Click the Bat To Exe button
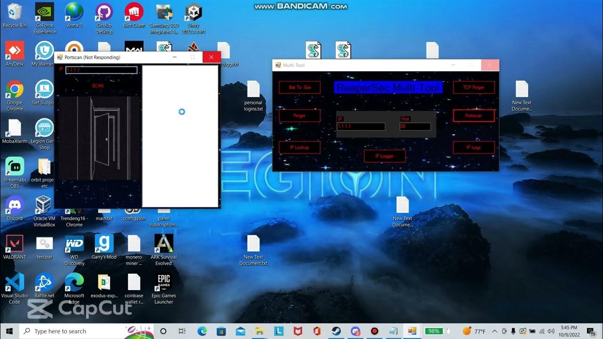Viewport: 603px width, 339px height. click(x=300, y=88)
